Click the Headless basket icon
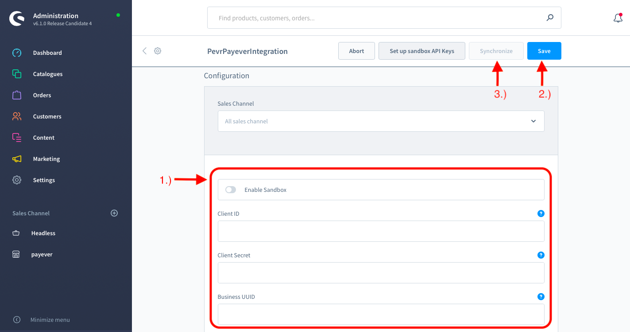The image size is (630, 332). pos(16,233)
